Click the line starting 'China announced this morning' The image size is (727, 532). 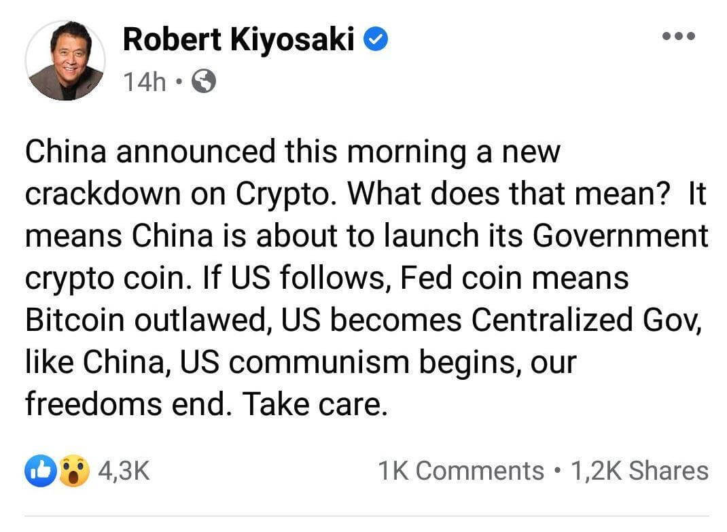(293, 153)
